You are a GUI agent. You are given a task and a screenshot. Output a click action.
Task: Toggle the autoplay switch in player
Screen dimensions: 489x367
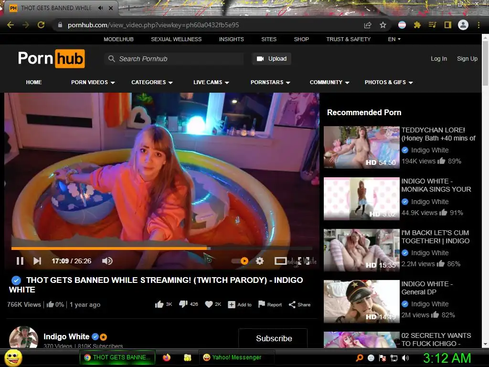click(x=240, y=261)
